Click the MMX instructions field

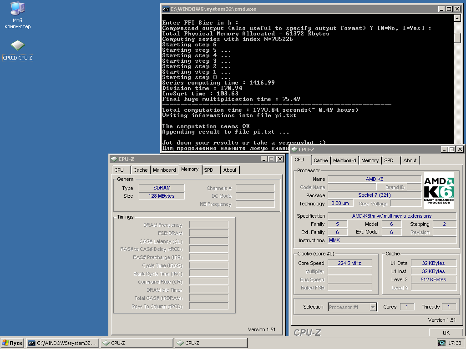click(392, 240)
